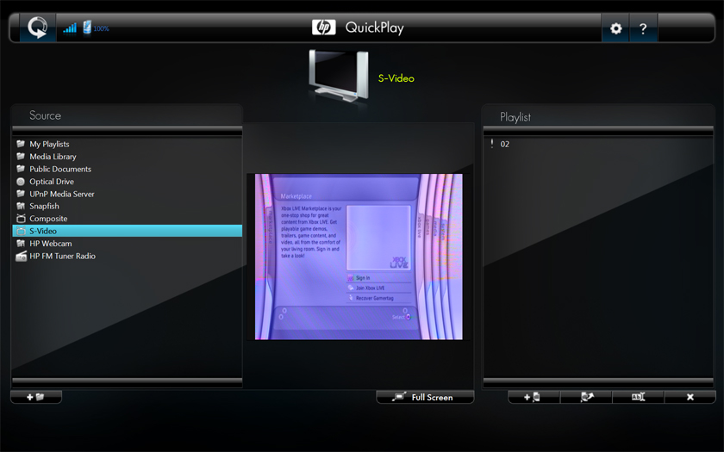This screenshot has height=452, width=724.
Task: Click the S-Video live preview thumbnail
Action: coord(359,257)
